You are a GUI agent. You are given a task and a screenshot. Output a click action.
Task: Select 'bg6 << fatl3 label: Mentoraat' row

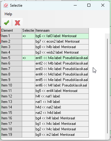click(x=62, y=36)
